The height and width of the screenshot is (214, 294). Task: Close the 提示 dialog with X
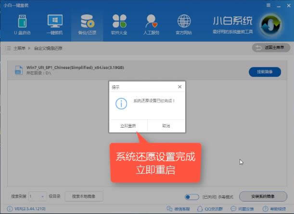179,87
